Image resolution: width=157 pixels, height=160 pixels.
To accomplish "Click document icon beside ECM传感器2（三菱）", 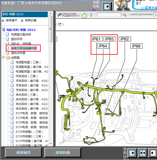I will click(x=12, y=136).
